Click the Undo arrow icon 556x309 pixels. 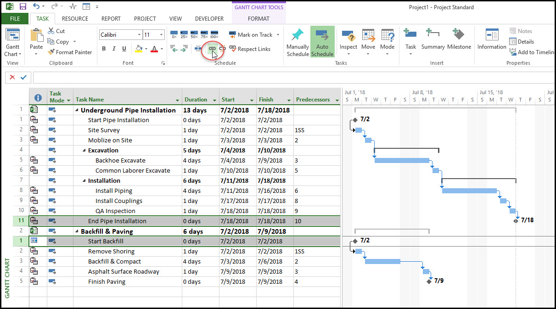point(37,7)
